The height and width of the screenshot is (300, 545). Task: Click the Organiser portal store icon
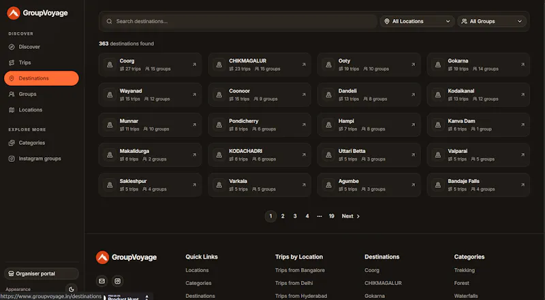click(x=11, y=273)
